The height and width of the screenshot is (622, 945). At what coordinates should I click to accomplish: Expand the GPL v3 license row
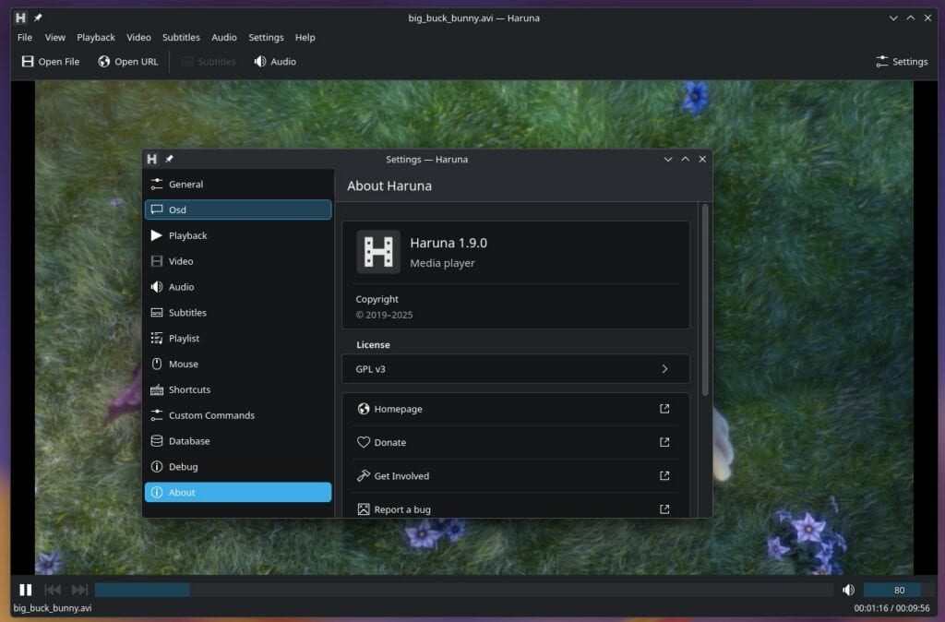[x=516, y=369]
